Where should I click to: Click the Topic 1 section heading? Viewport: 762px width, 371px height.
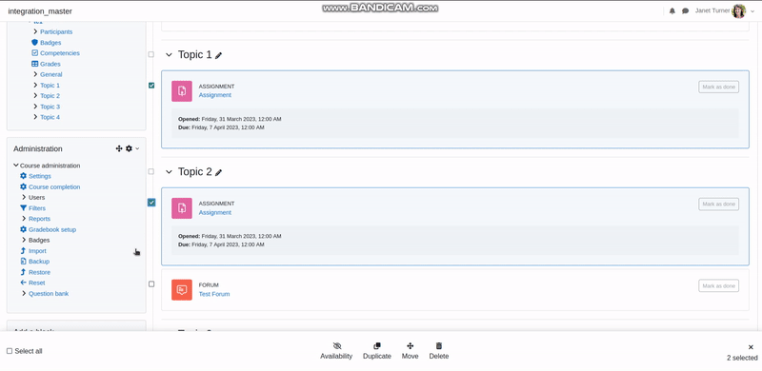195,55
